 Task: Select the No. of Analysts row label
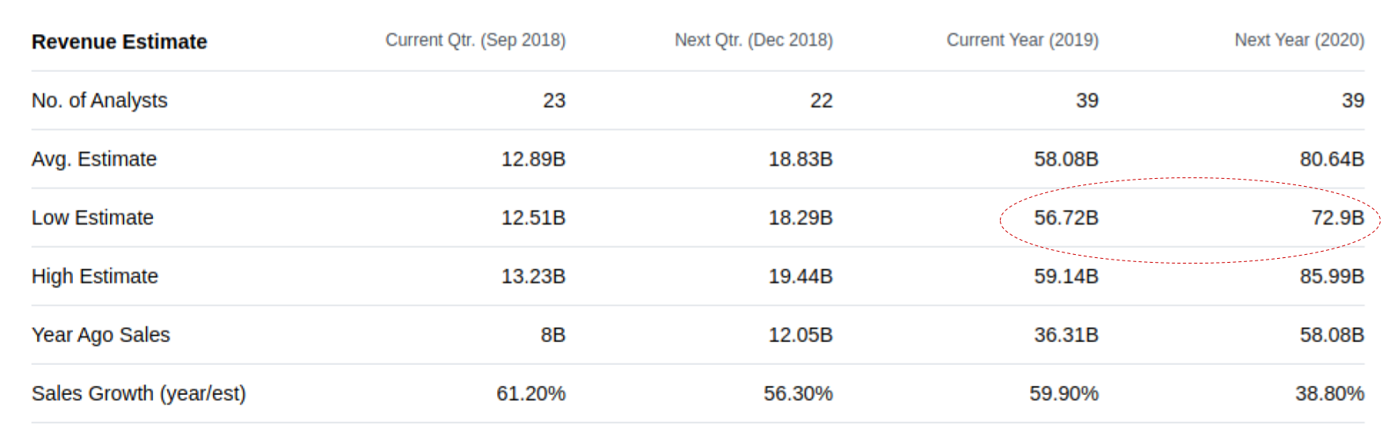click(x=99, y=101)
